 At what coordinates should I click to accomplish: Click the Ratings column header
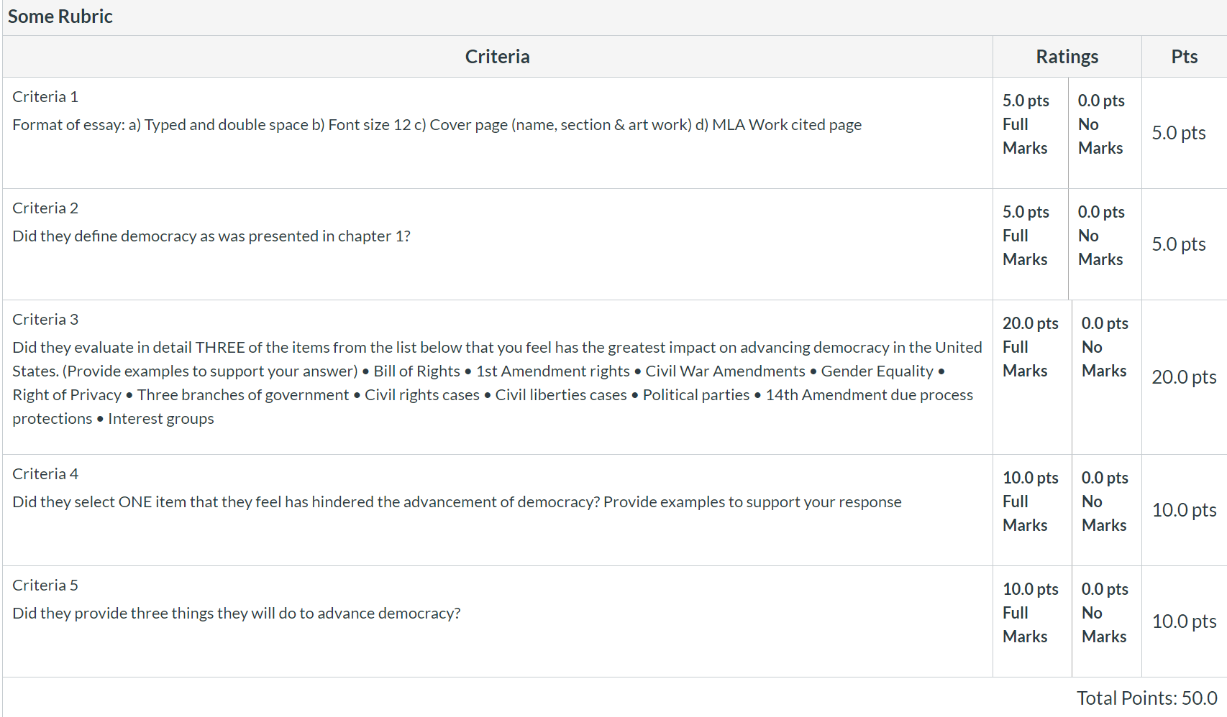(x=1067, y=57)
